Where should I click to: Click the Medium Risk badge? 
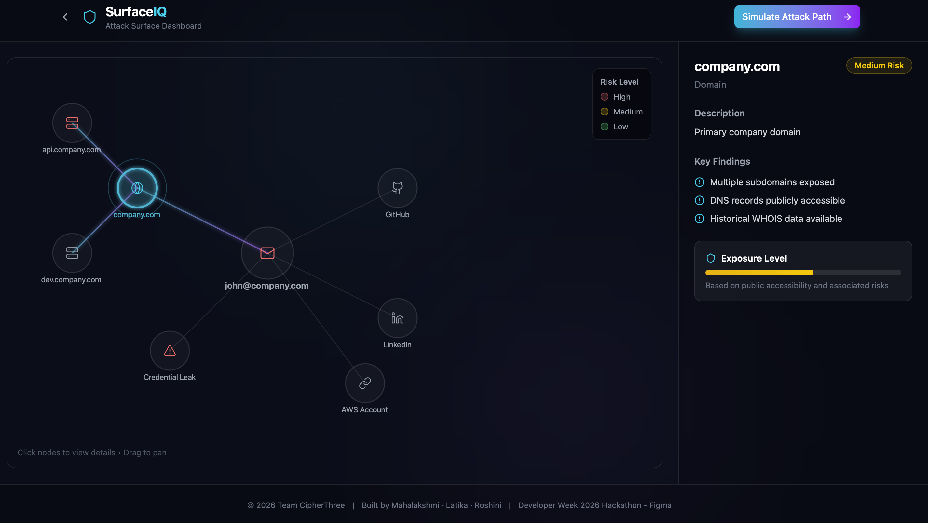click(x=879, y=66)
